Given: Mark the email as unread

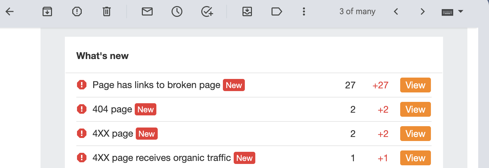Looking at the screenshot, I should click(147, 12).
